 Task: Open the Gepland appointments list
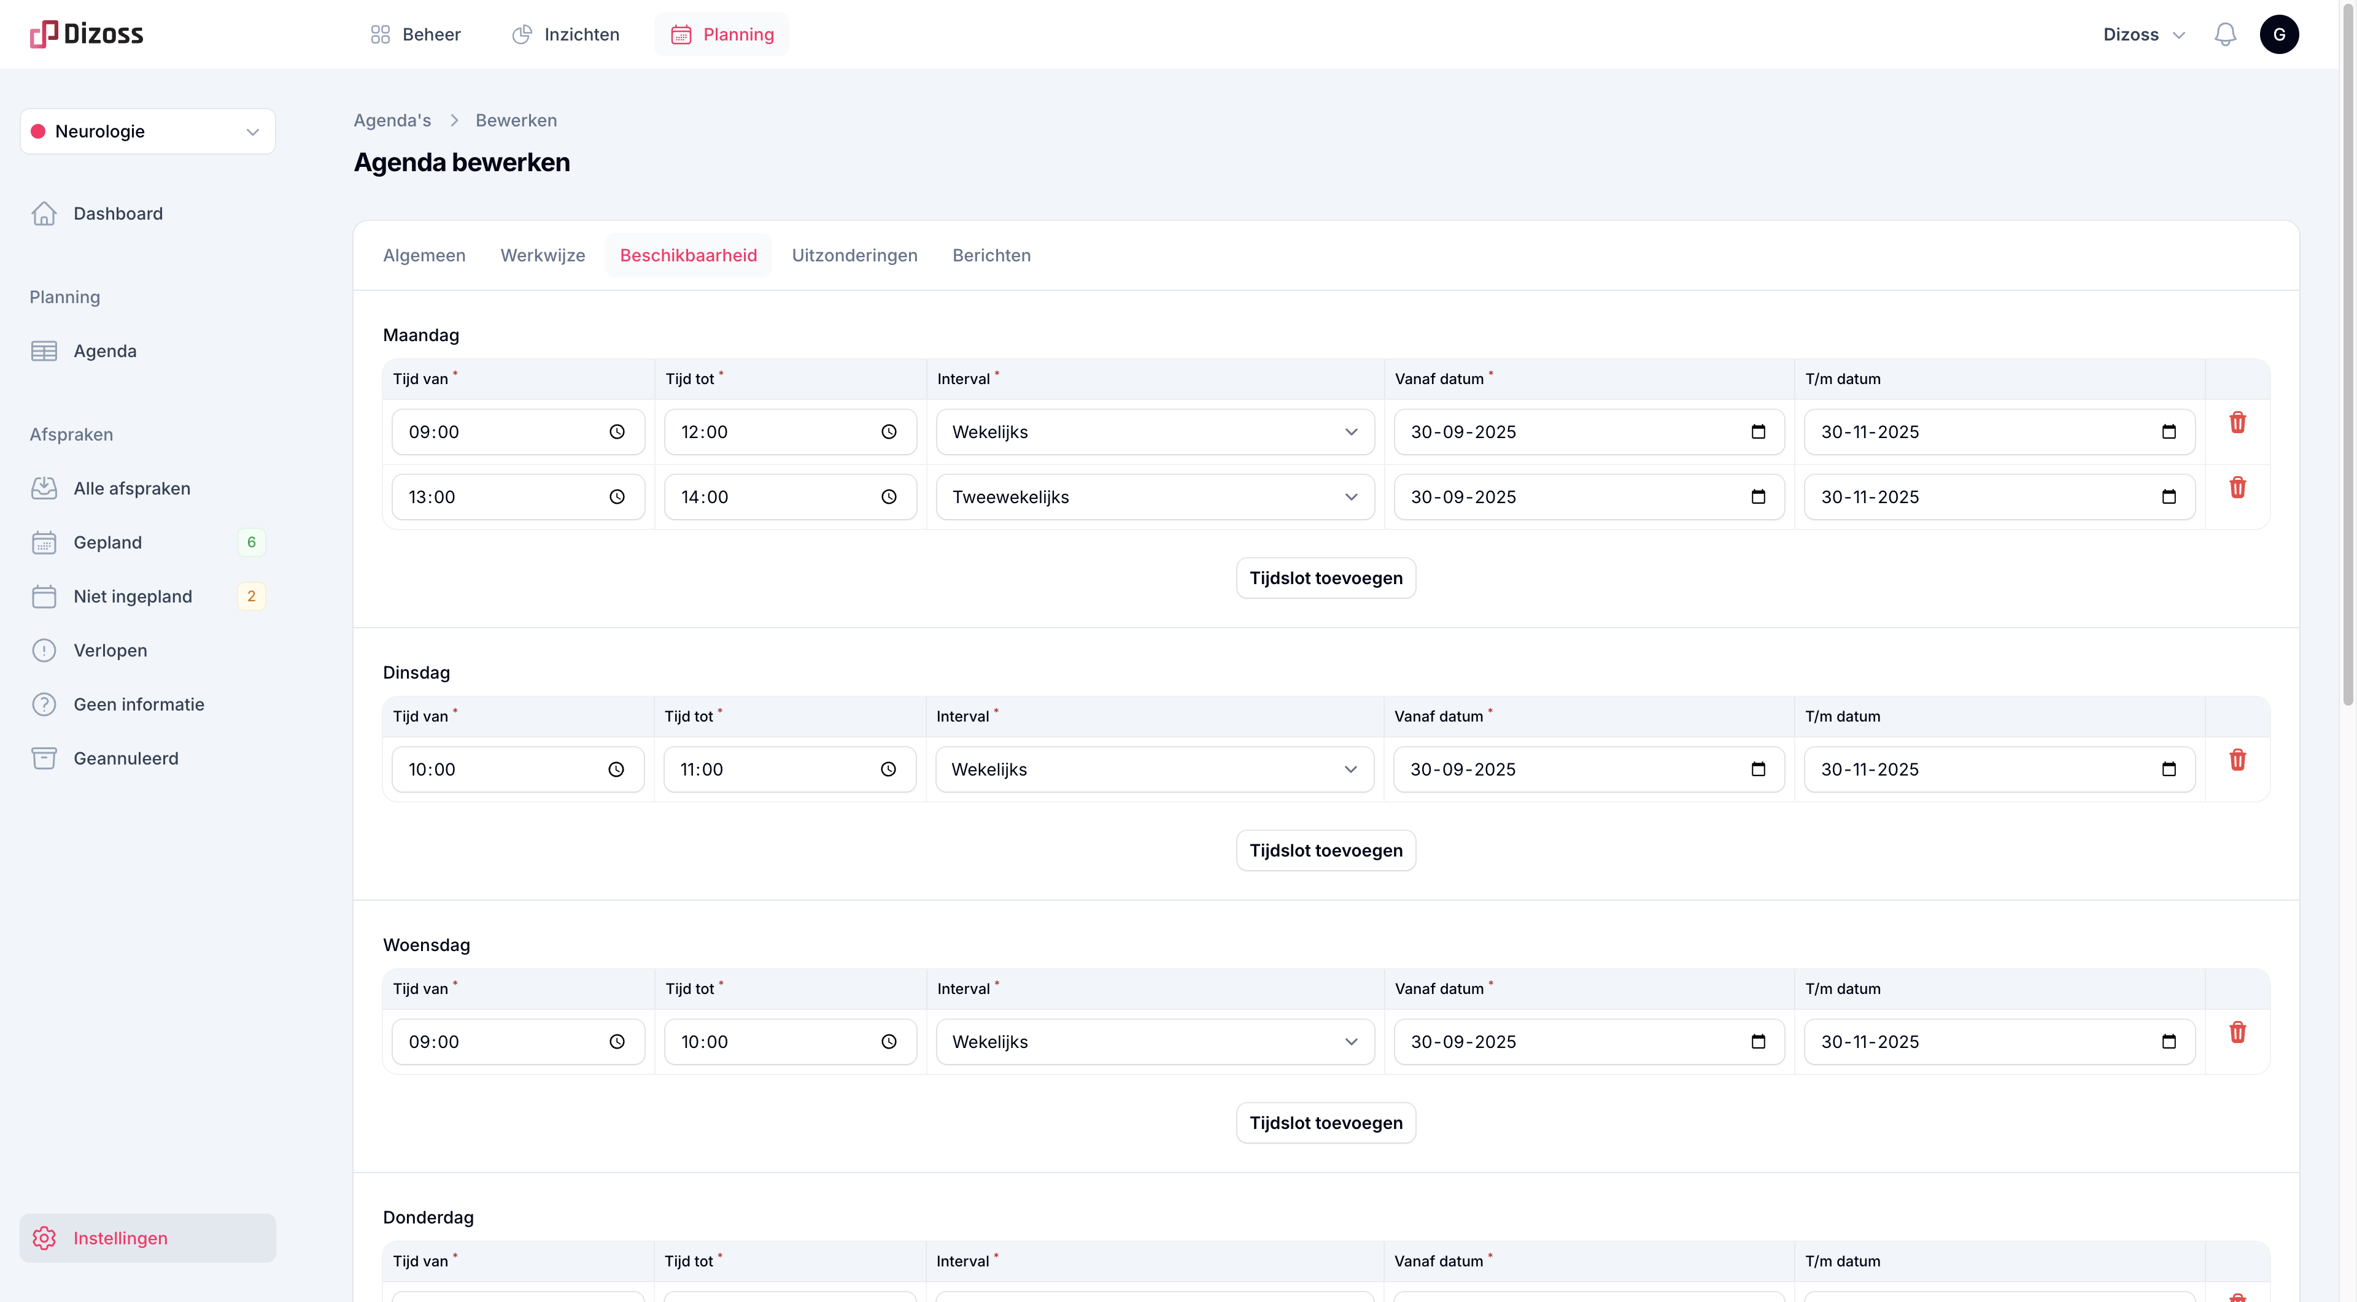point(108,542)
